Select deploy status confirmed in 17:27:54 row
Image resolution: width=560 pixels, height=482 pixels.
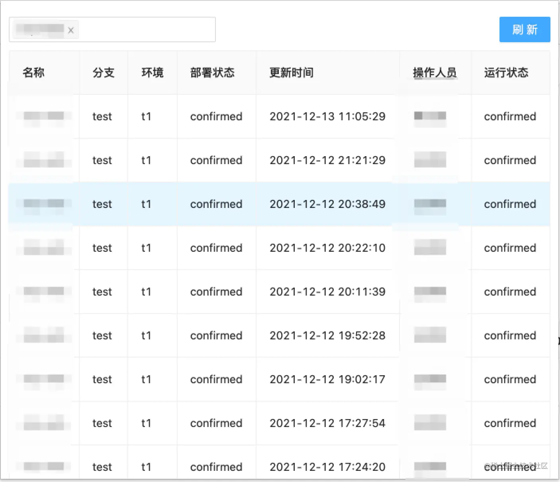(216, 423)
